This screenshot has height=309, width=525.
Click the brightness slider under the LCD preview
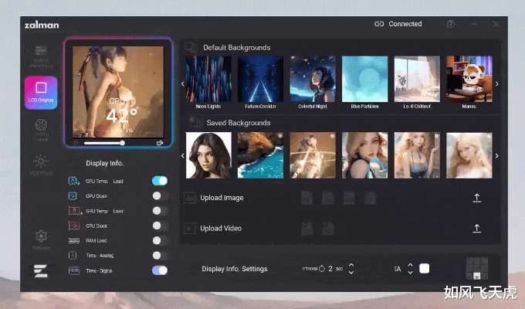pyautogui.click(x=104, y=143)
